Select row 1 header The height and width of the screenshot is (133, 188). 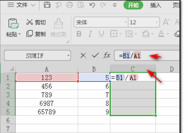[x=8, y=77]
